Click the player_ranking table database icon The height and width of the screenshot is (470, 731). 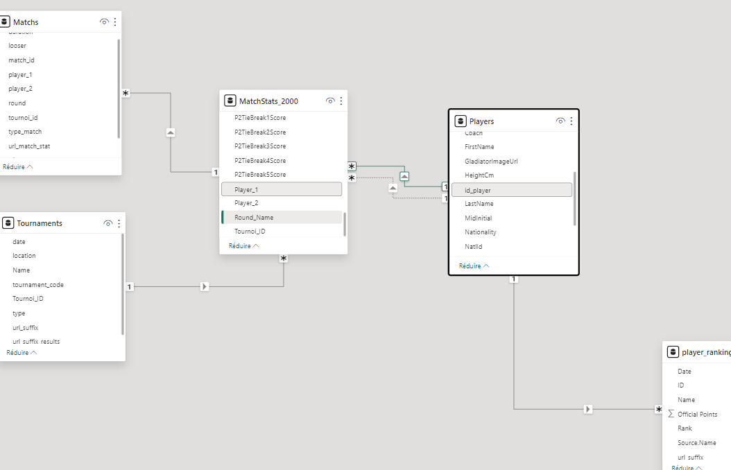[673, 351]
